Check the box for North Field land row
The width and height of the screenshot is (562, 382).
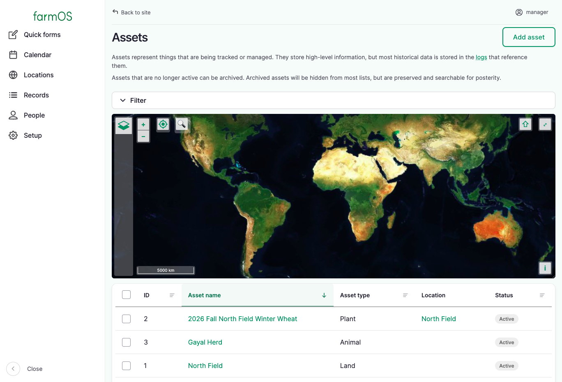point(127,366)
